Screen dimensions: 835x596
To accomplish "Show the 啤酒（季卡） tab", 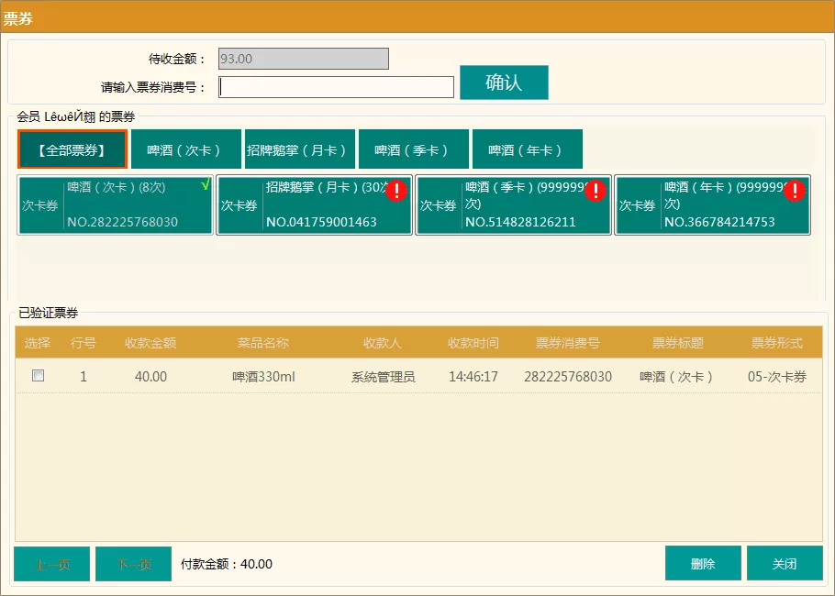I will (413, 149).
